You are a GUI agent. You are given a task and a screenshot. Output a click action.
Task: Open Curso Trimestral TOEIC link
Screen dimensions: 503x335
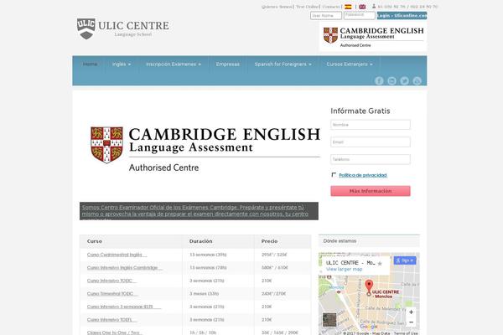coord(112,294)
